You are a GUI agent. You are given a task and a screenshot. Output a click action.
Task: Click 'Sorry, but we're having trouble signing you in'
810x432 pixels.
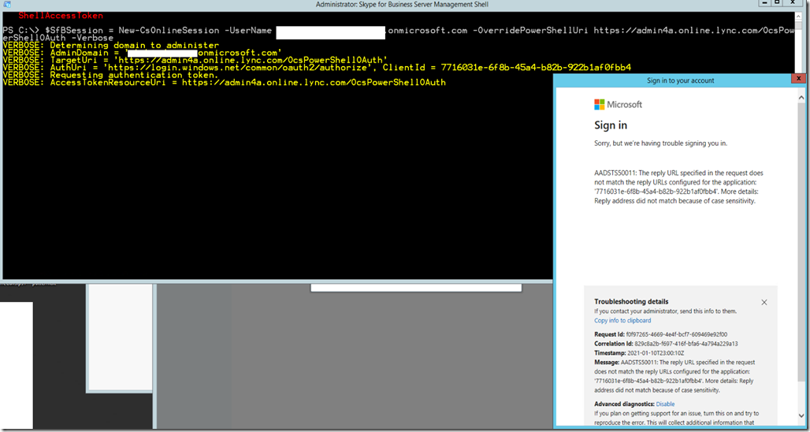661,143
